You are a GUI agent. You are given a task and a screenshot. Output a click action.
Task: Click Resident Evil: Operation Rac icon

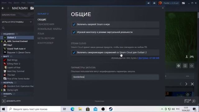(x=5, y=86)
